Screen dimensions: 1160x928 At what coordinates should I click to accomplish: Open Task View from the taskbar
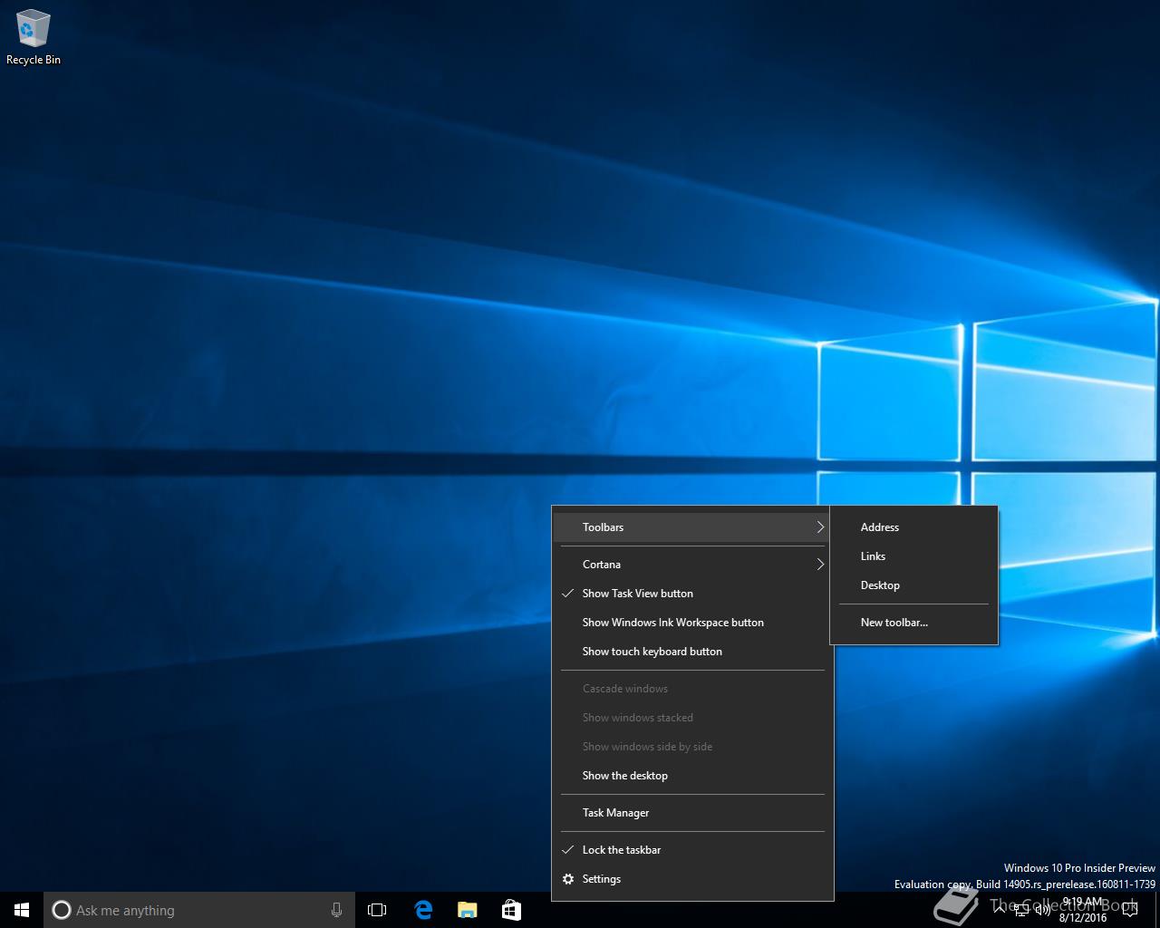pos(377,910)
